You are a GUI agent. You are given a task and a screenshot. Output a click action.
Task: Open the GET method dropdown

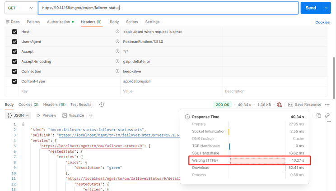tap(20, 8)
